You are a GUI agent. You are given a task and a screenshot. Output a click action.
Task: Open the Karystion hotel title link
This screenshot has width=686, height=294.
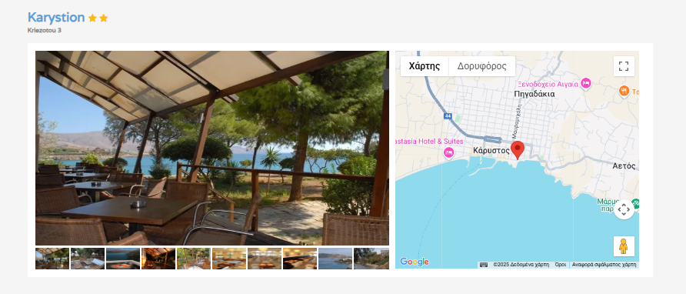pos(56,17)
